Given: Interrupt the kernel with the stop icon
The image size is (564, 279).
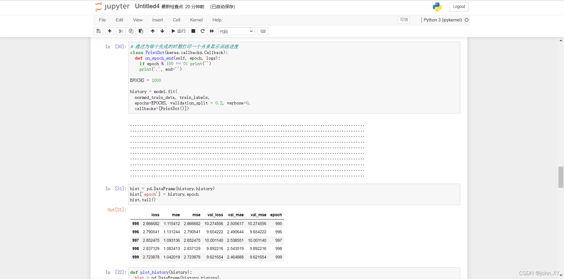Looking at the screenshot, I should 193,31.
